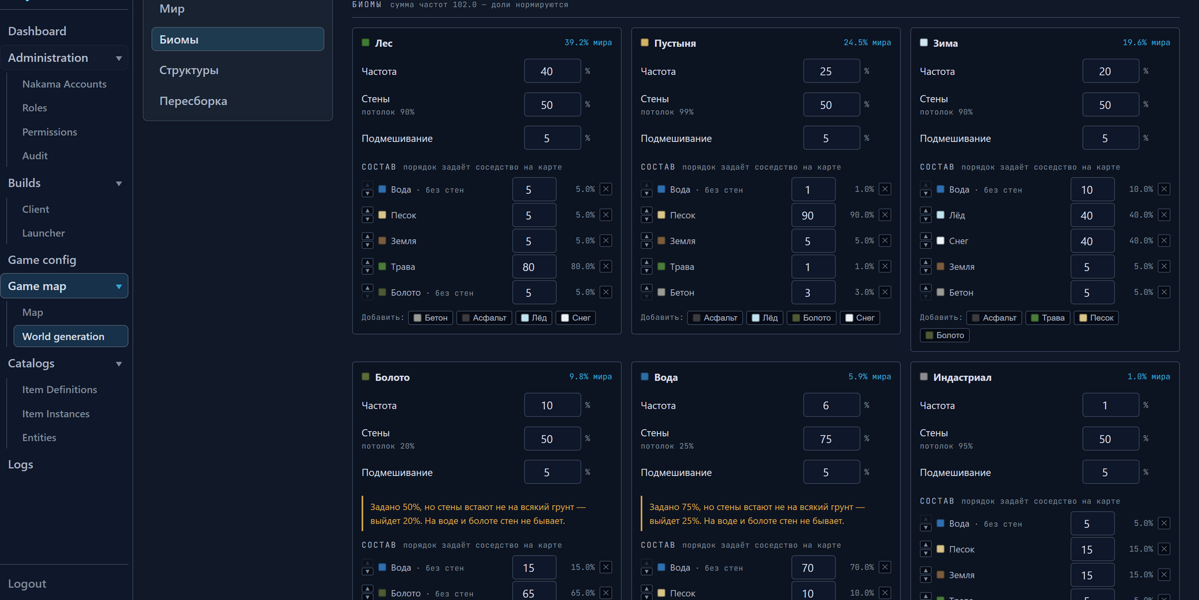The image size is (1199, 600).
Task: Remove Песок from the Пустыня composition
Action: click(x=885, y=215)
